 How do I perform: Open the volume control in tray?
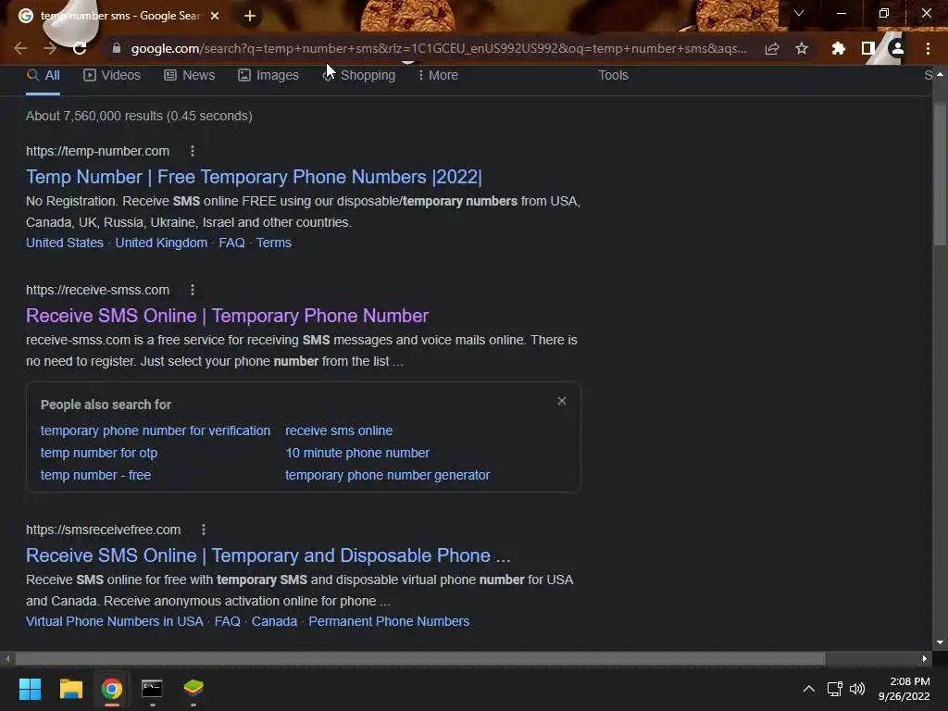click(856, 689)
